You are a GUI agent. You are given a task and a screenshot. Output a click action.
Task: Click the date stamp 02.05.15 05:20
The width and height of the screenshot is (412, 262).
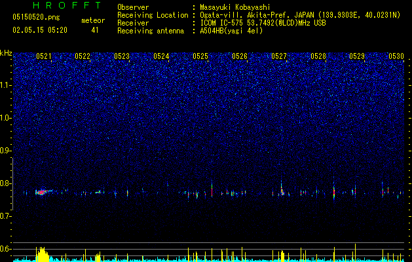pyautogui.click(x=40, y=30)
